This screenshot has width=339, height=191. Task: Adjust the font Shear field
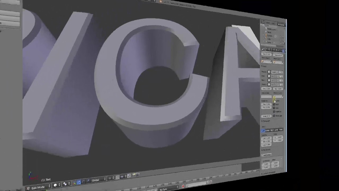(278, 89)
